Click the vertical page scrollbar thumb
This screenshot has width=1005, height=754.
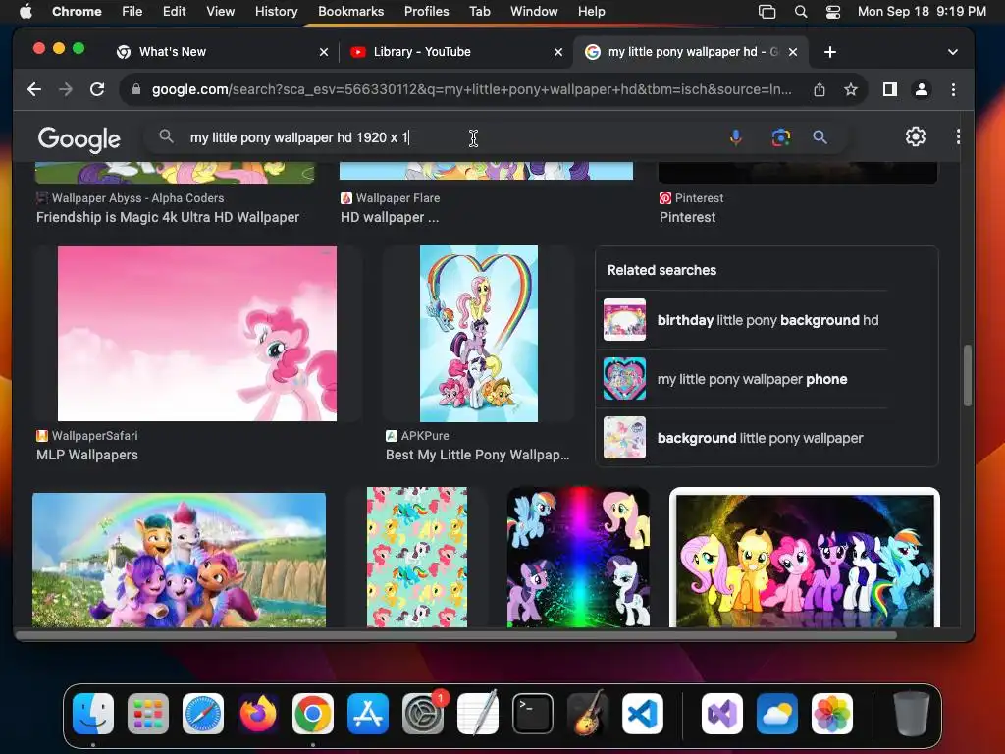(967, 375)
